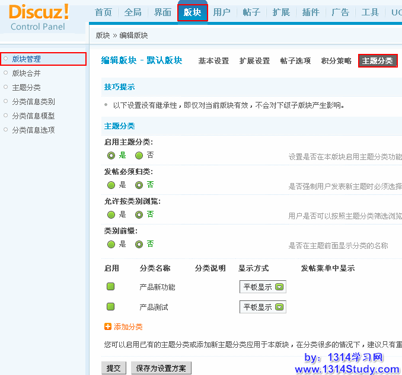
Task: Open the 帖子 top menu
Action: (251, 12)
